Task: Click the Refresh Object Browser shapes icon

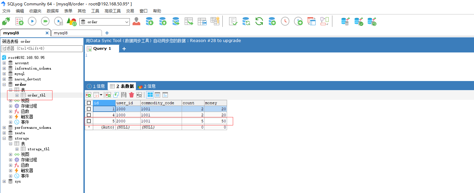Action: click(x=72, y=22)
